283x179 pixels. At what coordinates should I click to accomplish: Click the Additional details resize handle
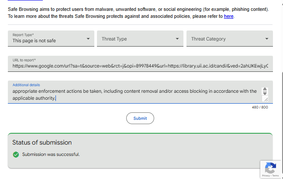point(265,99)
